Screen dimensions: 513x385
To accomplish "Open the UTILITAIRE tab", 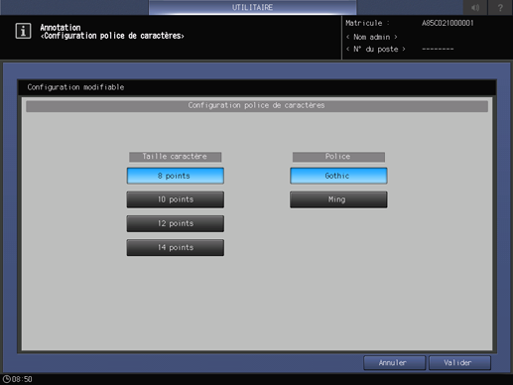I will 252,7.
